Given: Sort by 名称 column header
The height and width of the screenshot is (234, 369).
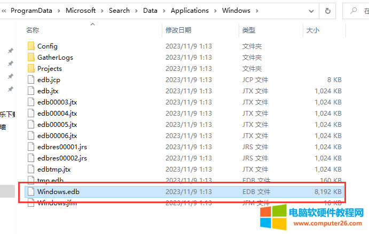Looking at the screenshot, I should (x=33, y=30).
